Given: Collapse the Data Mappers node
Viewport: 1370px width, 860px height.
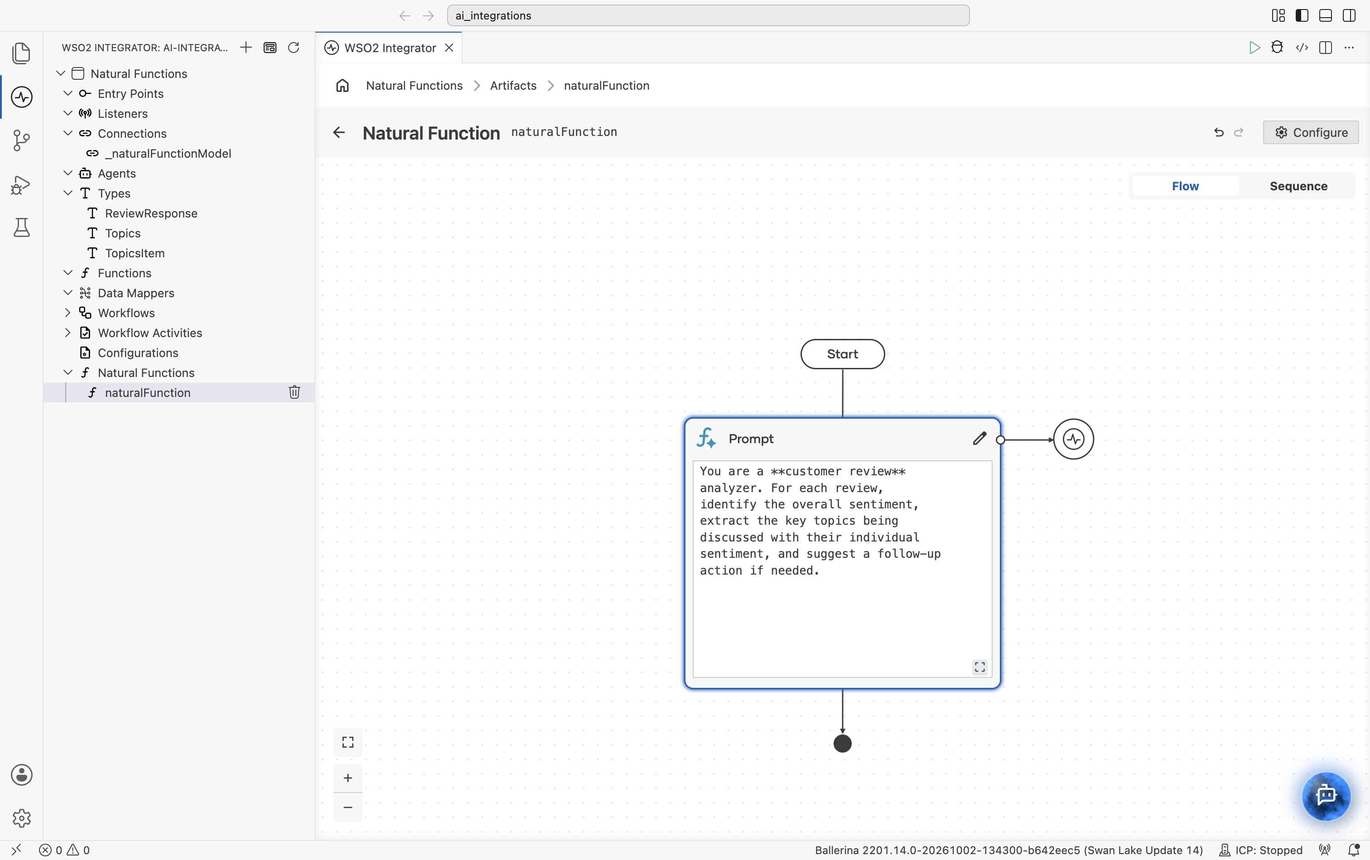Looking at the screenshot, I should (x=68, y=292).
